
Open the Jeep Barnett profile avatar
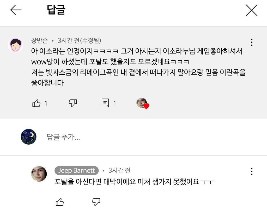pyautogui.click(x=39, y=174)
